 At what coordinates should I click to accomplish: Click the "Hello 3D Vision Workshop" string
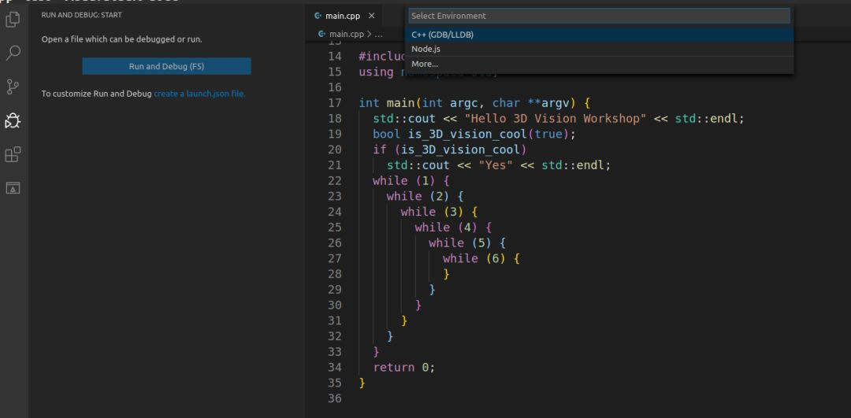click(x=556, y=118)
